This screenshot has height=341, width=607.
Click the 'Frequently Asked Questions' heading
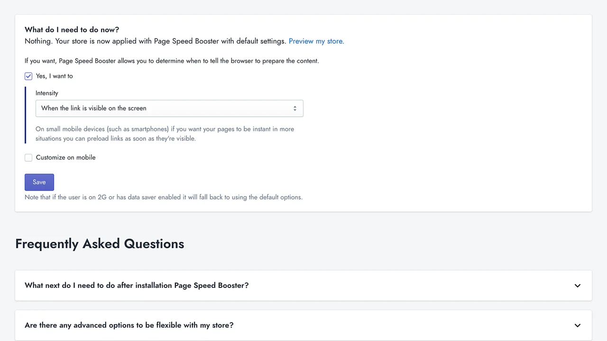[100, 244]
